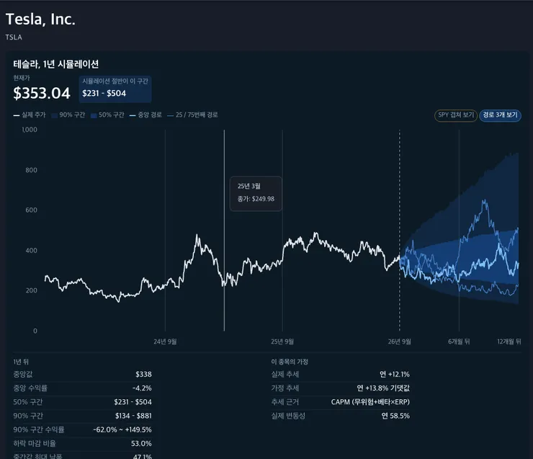
Task: Click the 50% 구간 row value $231 - $504
Action: 133,402
